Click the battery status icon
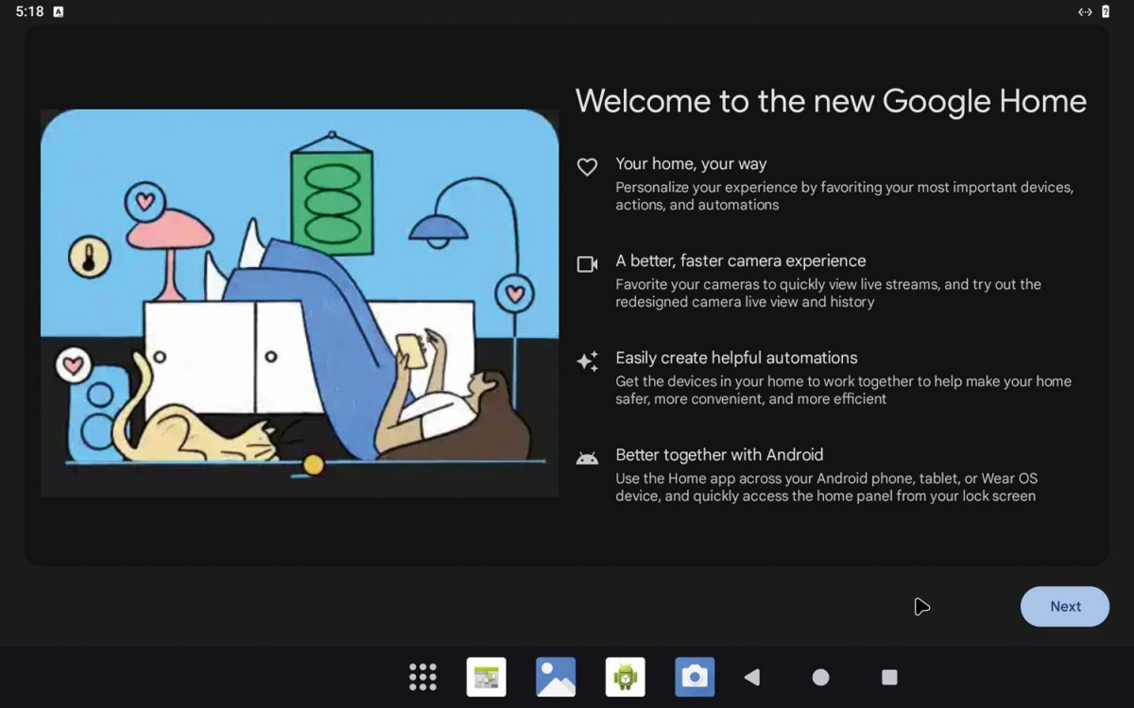 click(1106, 12)
